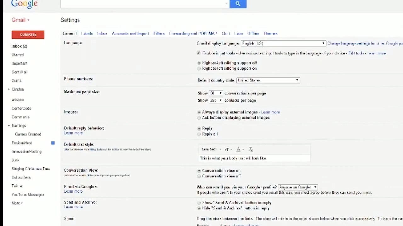Viewport: 403px width, 226px height.
Task: Open the conversations per page dropdown
Action: click(216, 93)
